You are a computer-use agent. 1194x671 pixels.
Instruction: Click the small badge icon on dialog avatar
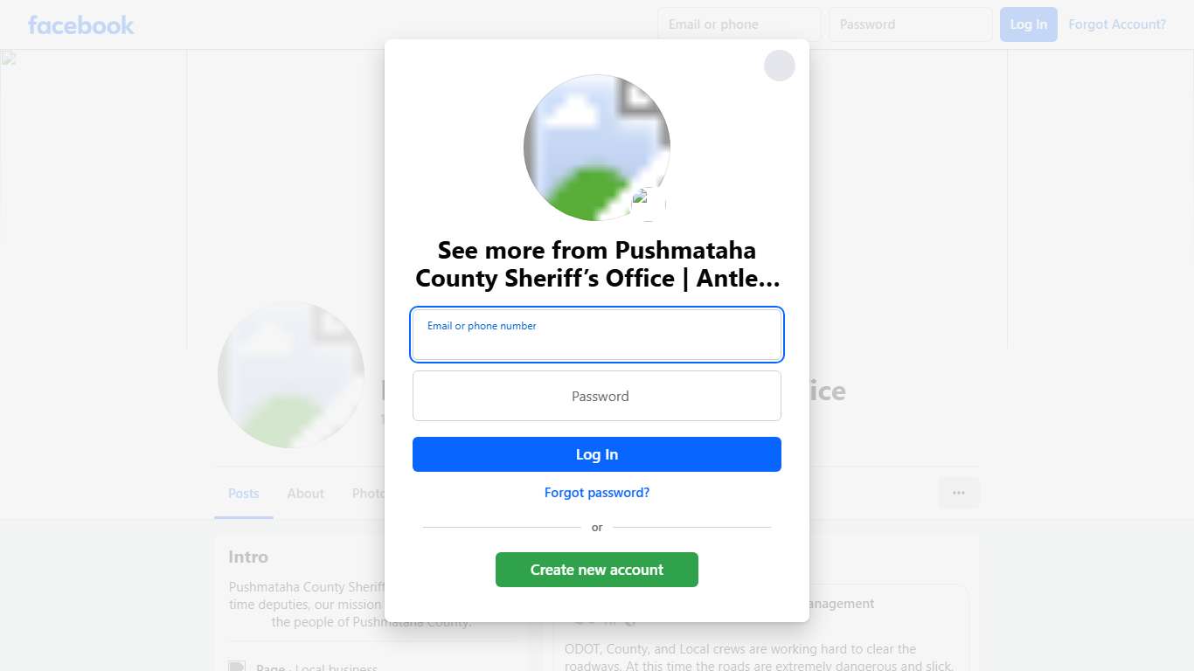(x=649, y=204)
